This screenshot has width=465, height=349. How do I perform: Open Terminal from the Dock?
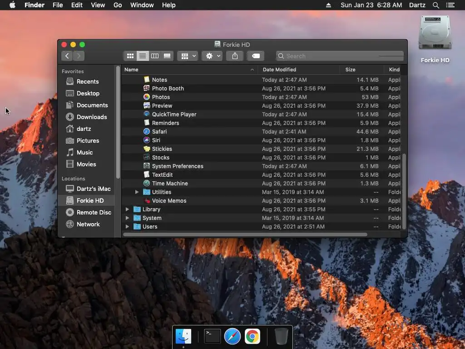213,336
